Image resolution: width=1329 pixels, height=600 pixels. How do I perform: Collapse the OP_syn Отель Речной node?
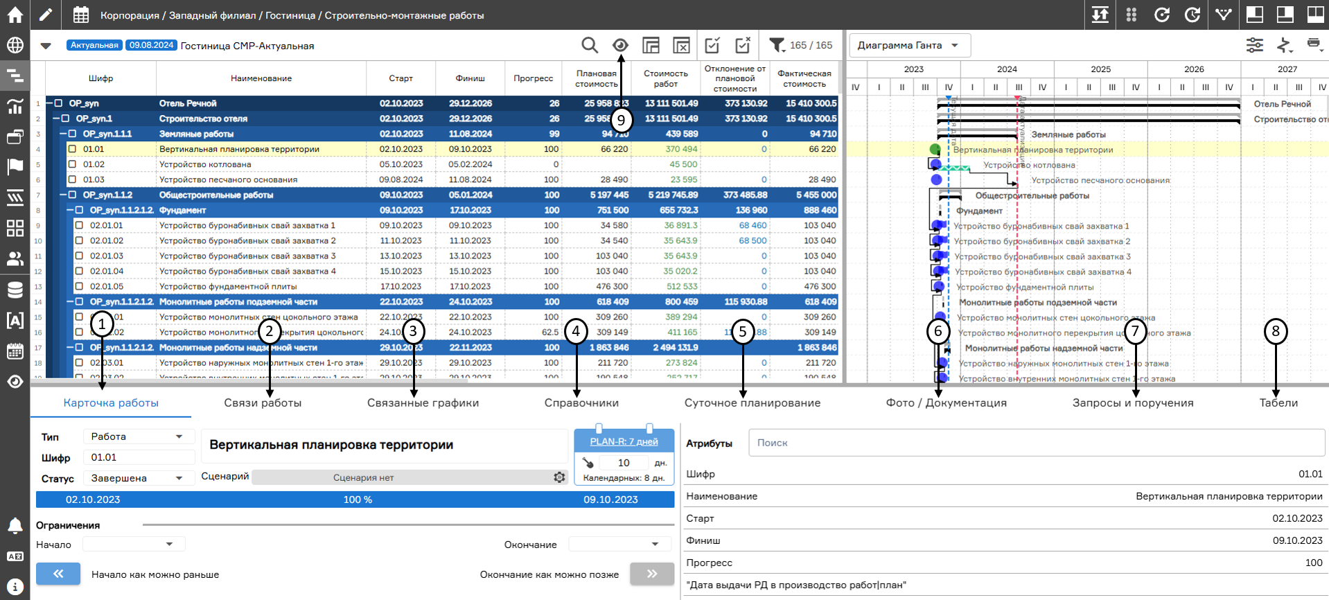point(50,103)
